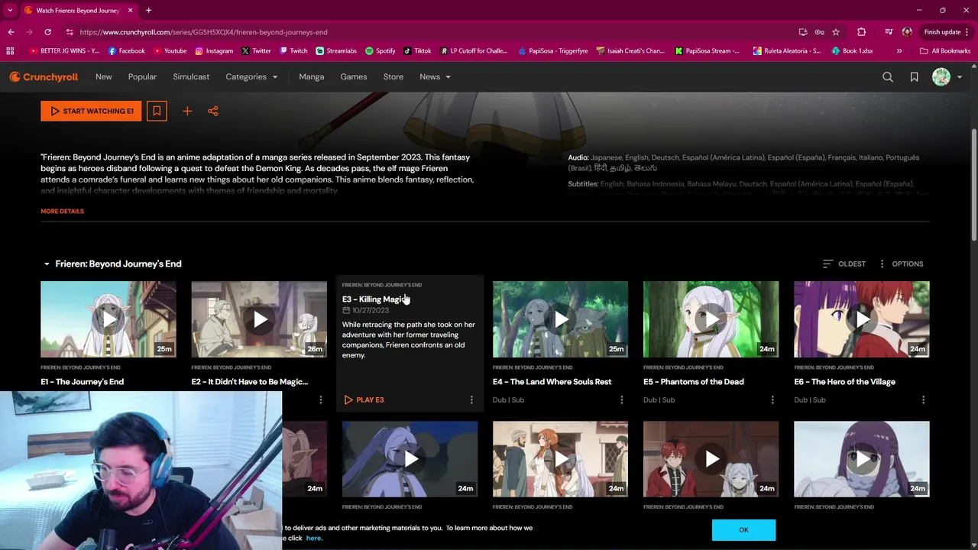Go to the Popular menu item

pos(142,76)
